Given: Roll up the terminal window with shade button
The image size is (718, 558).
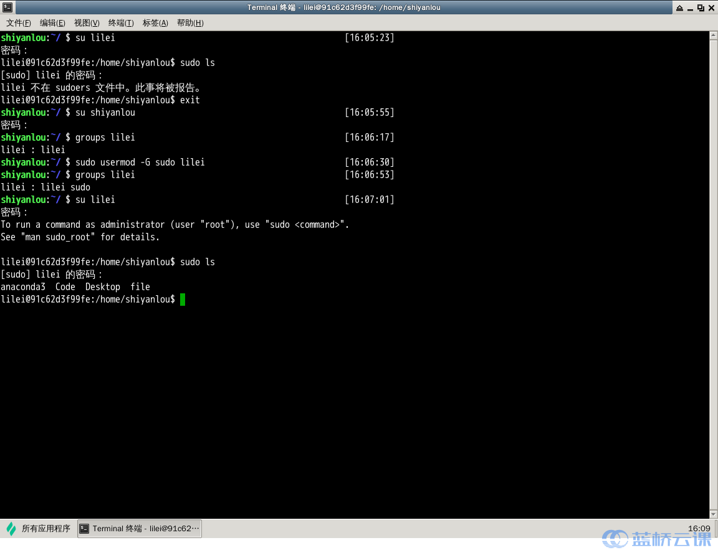Looking at the screenshot, I should click(x=679, y=7).
